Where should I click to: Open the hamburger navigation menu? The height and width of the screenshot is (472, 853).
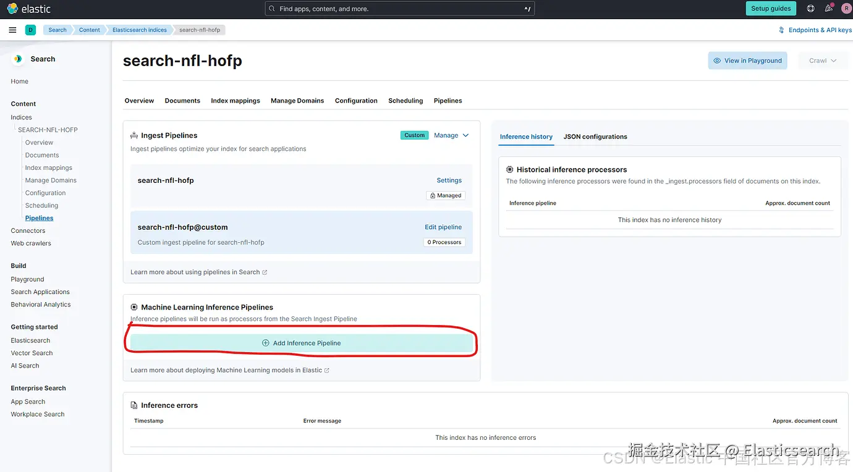pyautogui.click(x=12, y=30)
